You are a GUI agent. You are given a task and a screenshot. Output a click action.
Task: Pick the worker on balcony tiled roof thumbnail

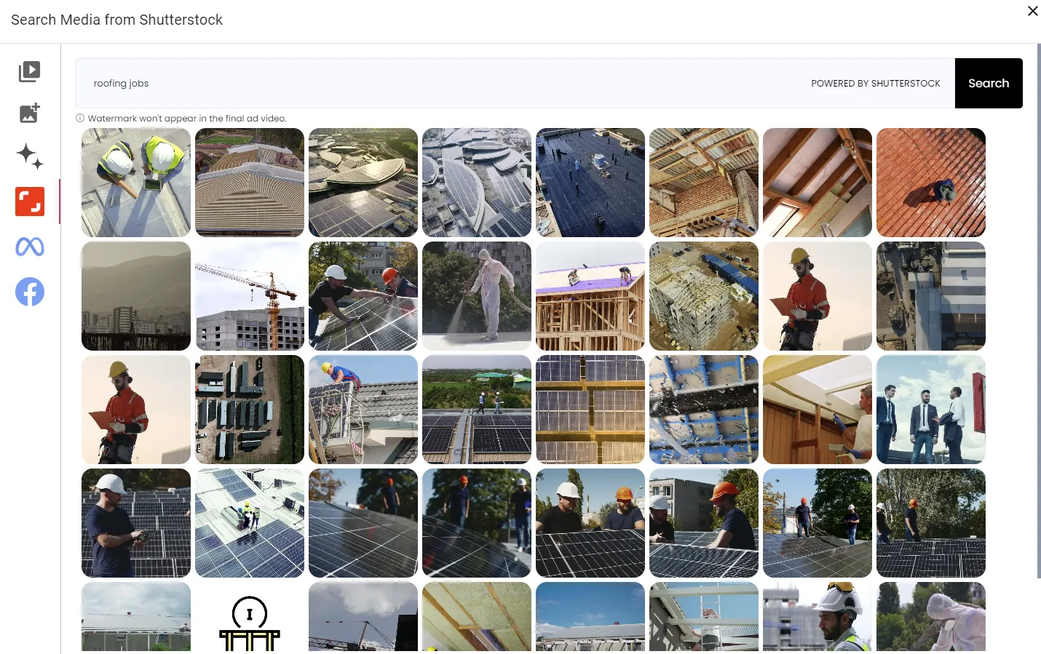pos(363,410)
